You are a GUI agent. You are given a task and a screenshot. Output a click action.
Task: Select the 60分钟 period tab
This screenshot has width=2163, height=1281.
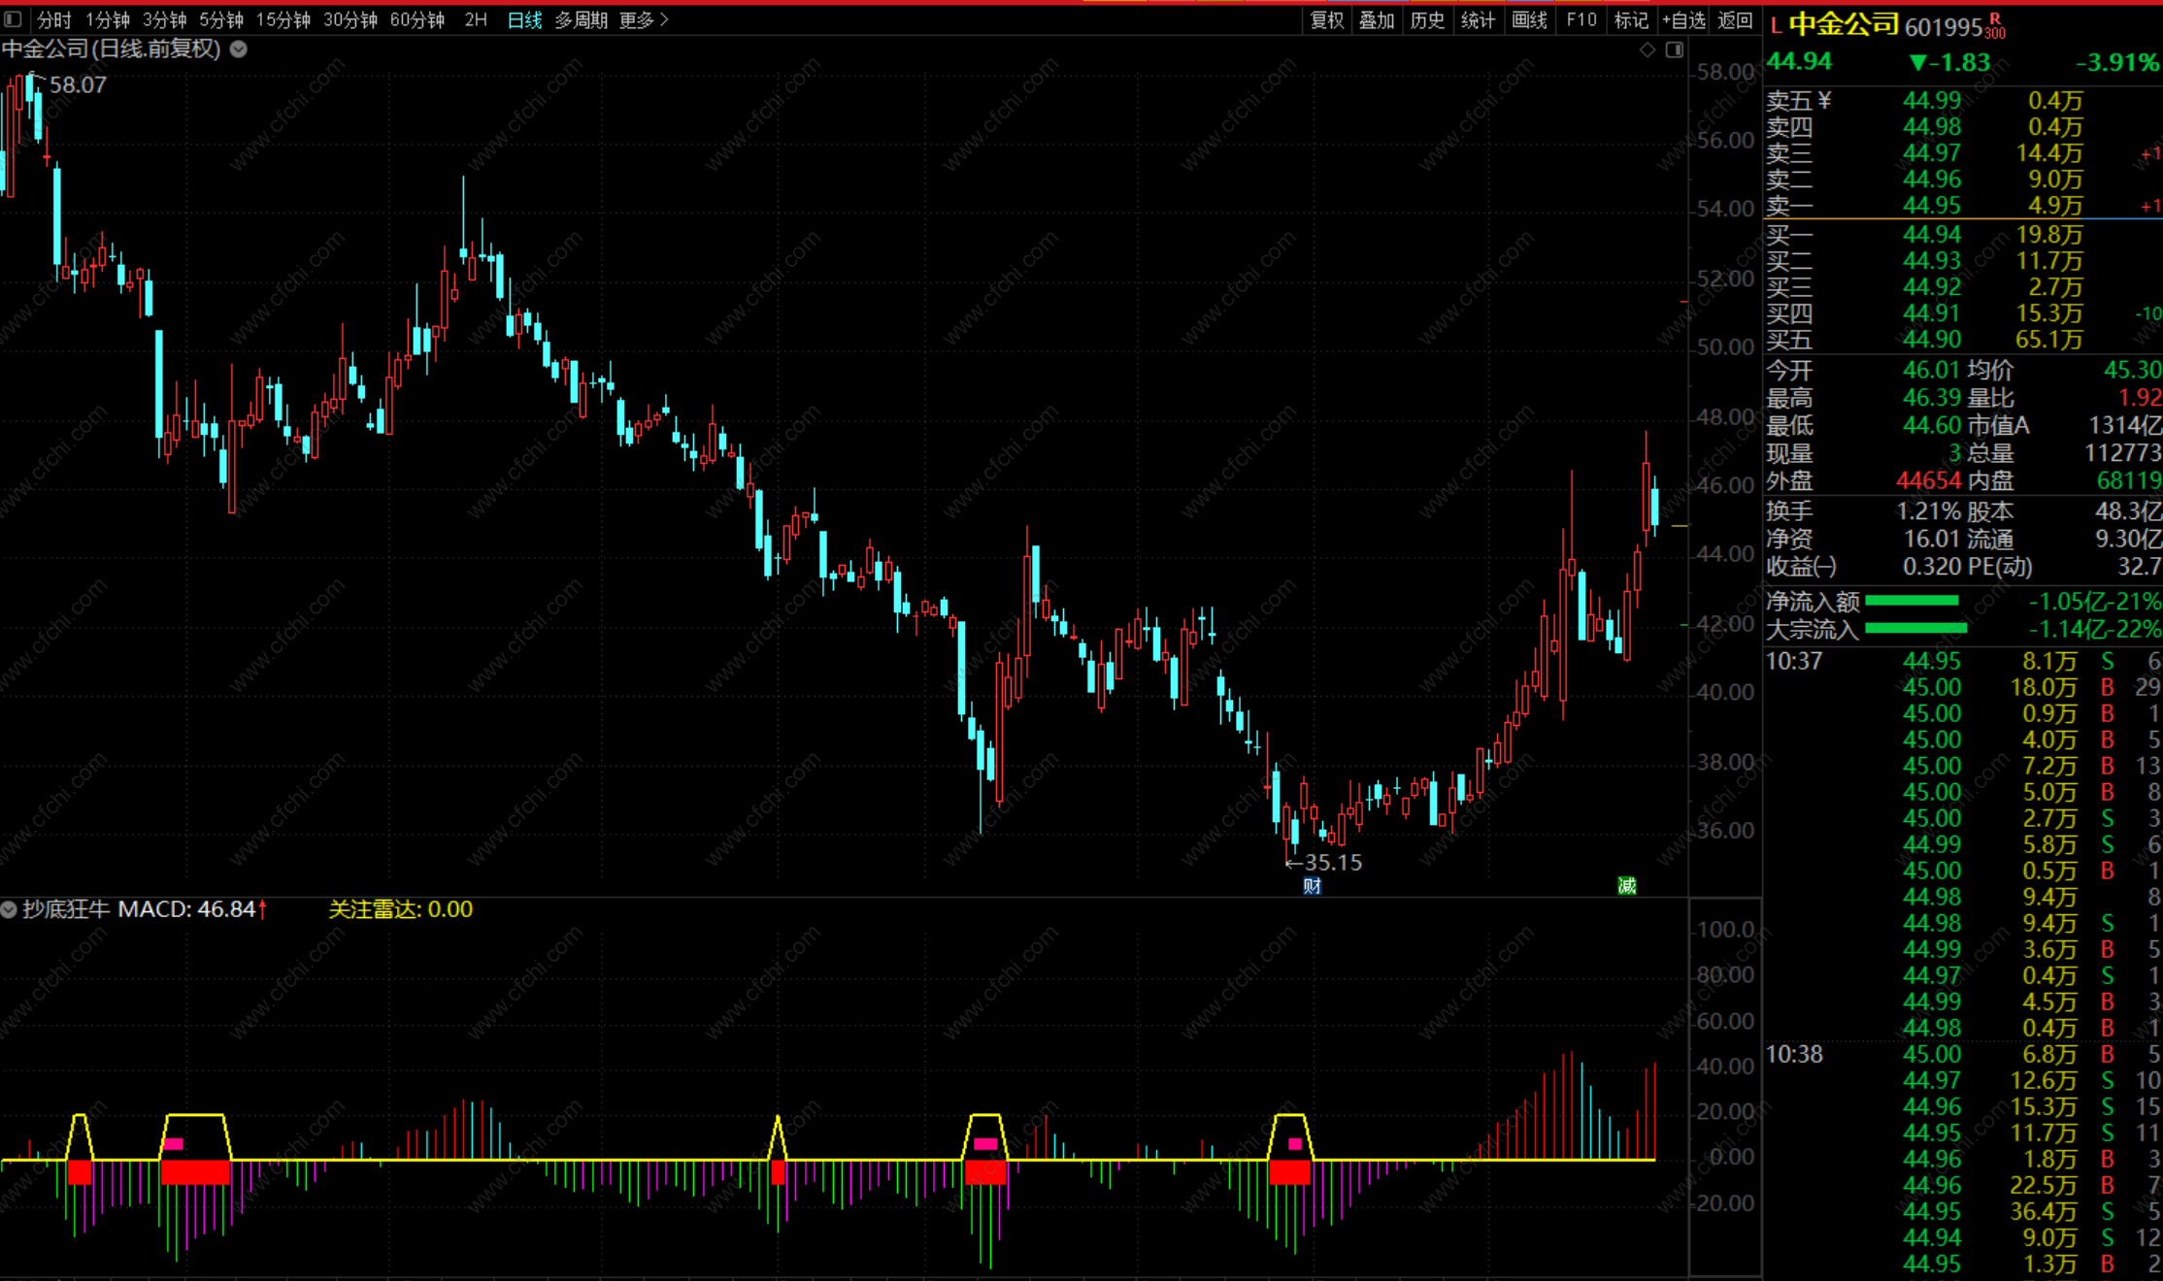(416, 19)
